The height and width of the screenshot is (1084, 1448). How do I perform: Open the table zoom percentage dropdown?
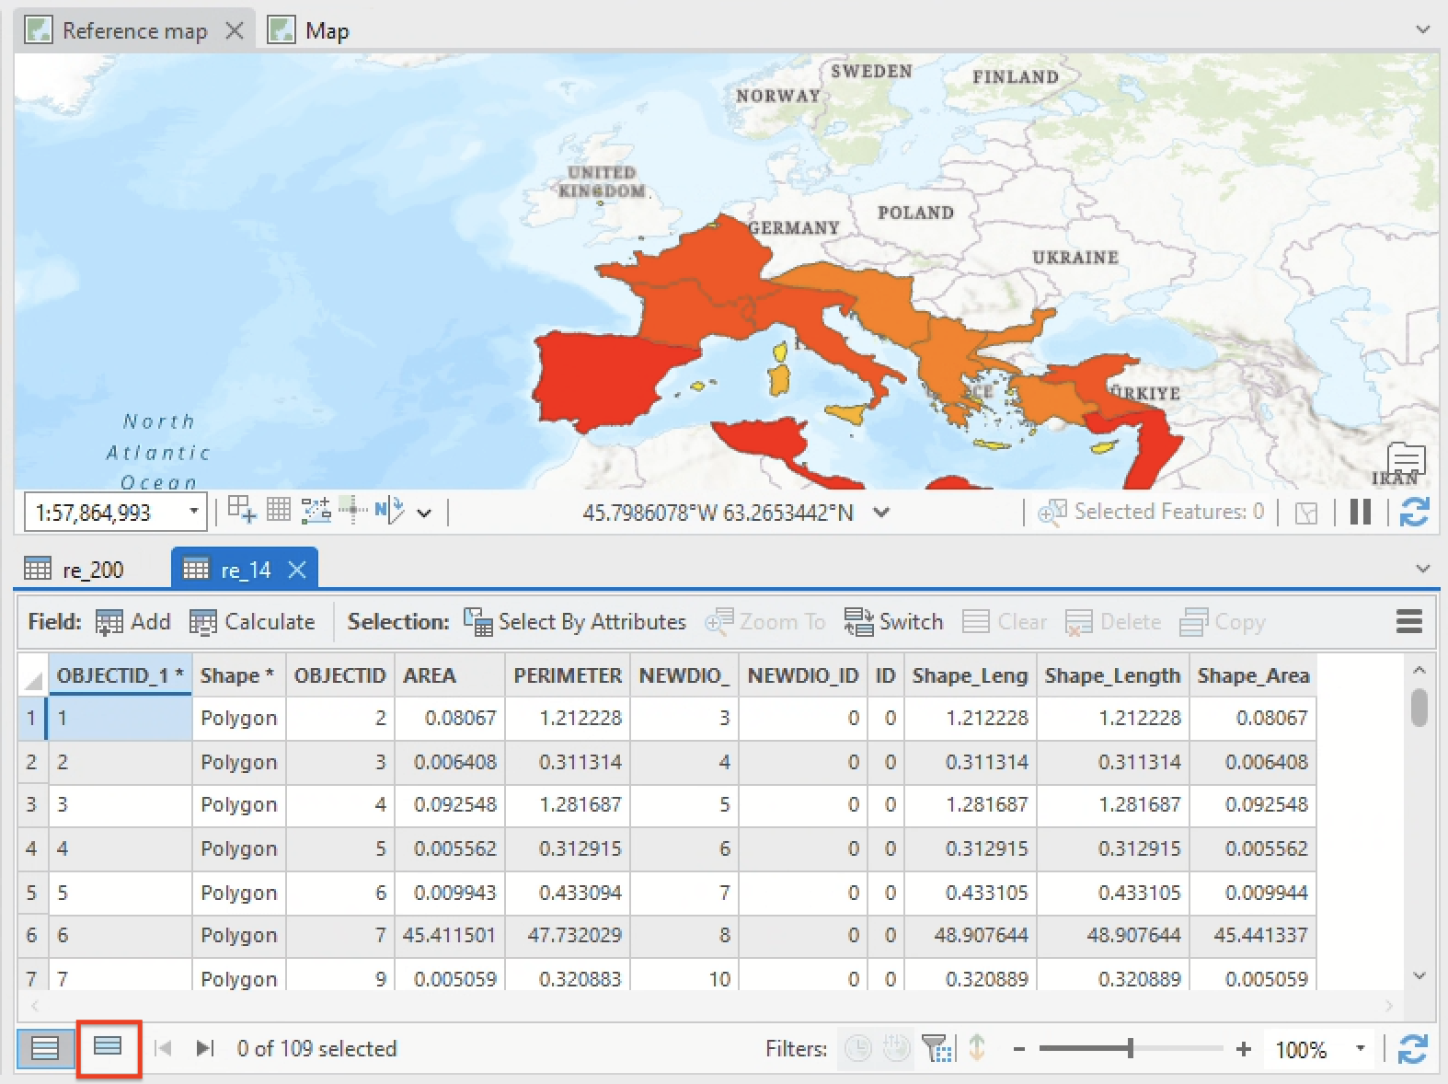point(1360,1049)
